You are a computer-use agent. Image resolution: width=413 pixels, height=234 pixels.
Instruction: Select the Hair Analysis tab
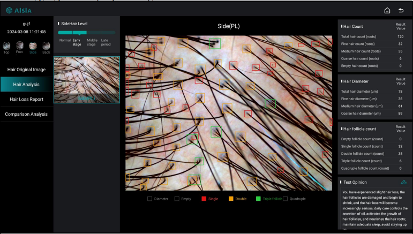(x=26, y=85)
